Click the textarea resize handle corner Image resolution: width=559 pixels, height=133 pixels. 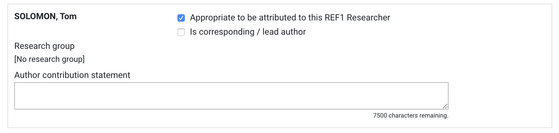445,106
